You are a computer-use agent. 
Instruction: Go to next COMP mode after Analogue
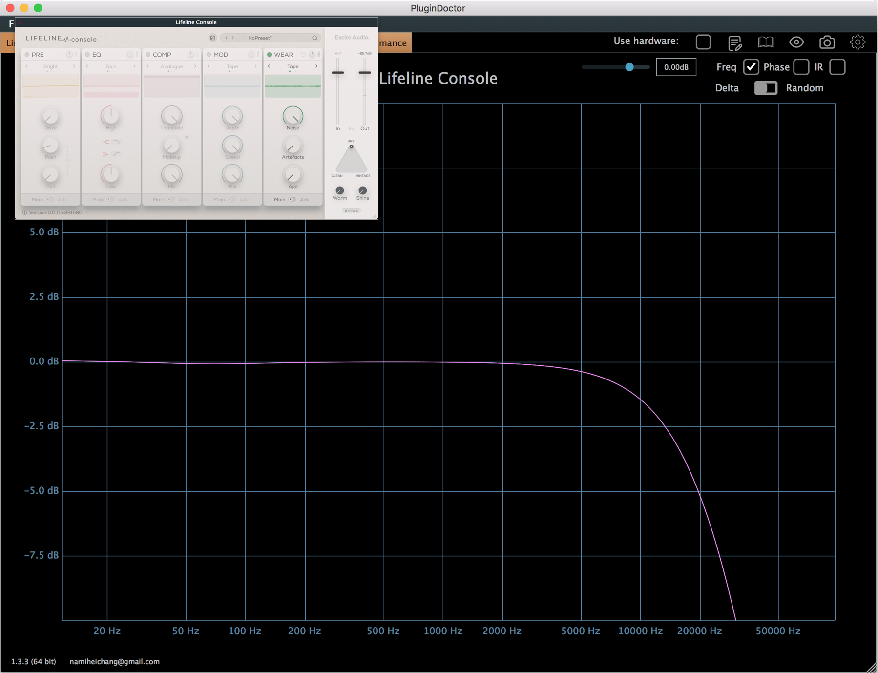point(195,66)
